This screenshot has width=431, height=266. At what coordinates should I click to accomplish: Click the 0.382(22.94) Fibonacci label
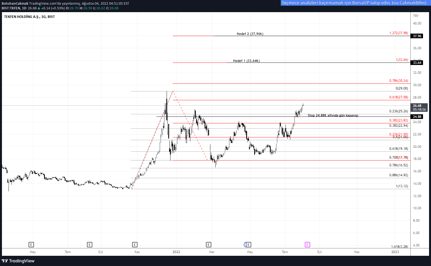[399, 125]
